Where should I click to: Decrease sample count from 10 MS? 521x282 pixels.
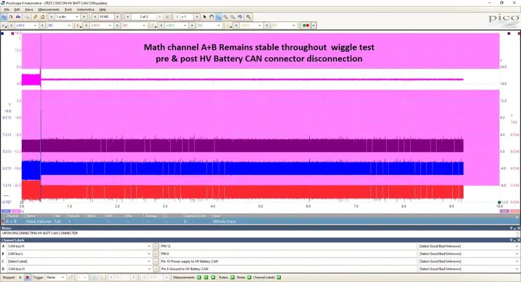[x=95, y=17]
